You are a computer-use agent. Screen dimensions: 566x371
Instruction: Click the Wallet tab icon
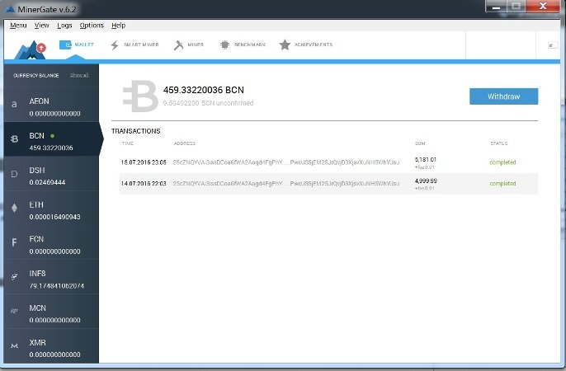[65, 45]
